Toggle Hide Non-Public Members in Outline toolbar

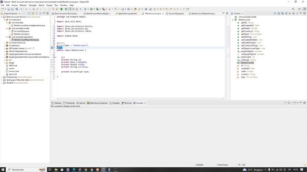coord(290,13)
